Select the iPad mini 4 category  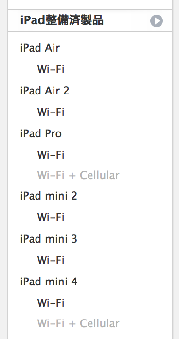coord(49,282)
